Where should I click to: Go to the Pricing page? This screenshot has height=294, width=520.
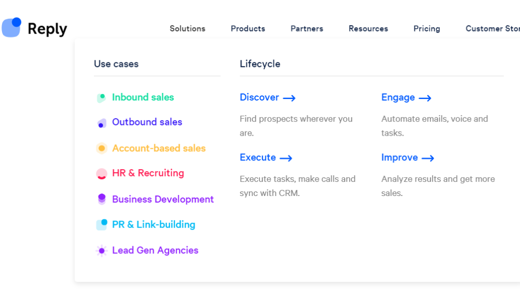[427, 29]
